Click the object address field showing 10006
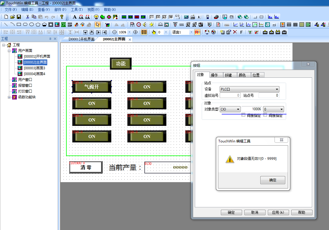 [252, 109]
